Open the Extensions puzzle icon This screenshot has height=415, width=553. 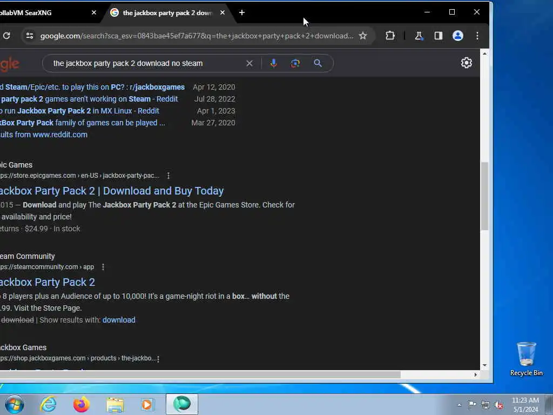390,36
